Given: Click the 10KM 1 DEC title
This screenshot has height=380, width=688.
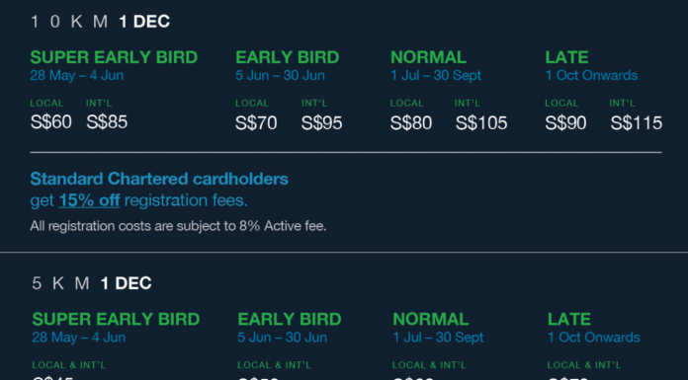Looking at the screenshot, I should 100,22.
